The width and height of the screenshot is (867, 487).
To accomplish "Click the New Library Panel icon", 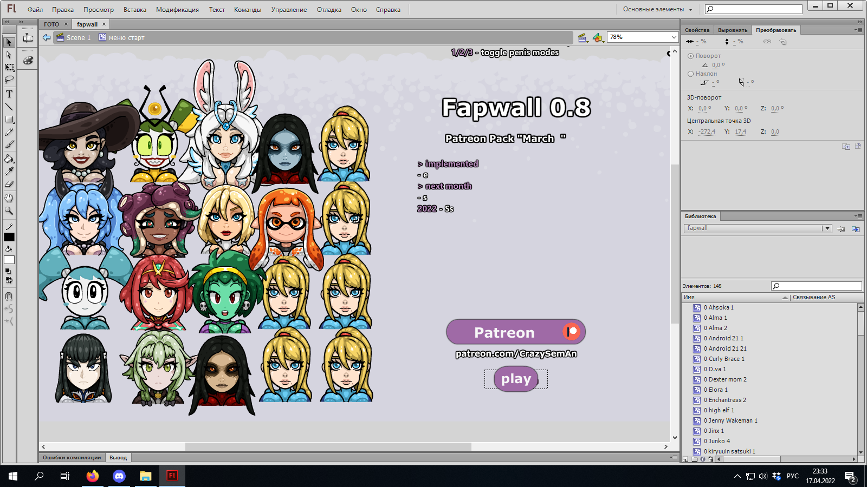I will coord(856,229).
